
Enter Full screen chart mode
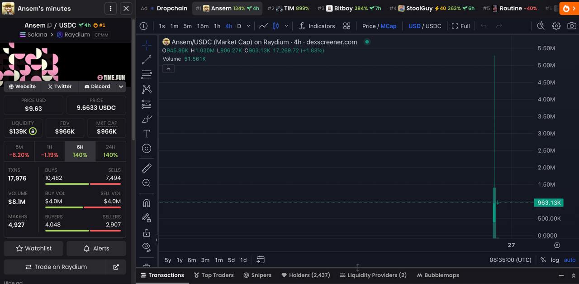(x=461, y=26)
